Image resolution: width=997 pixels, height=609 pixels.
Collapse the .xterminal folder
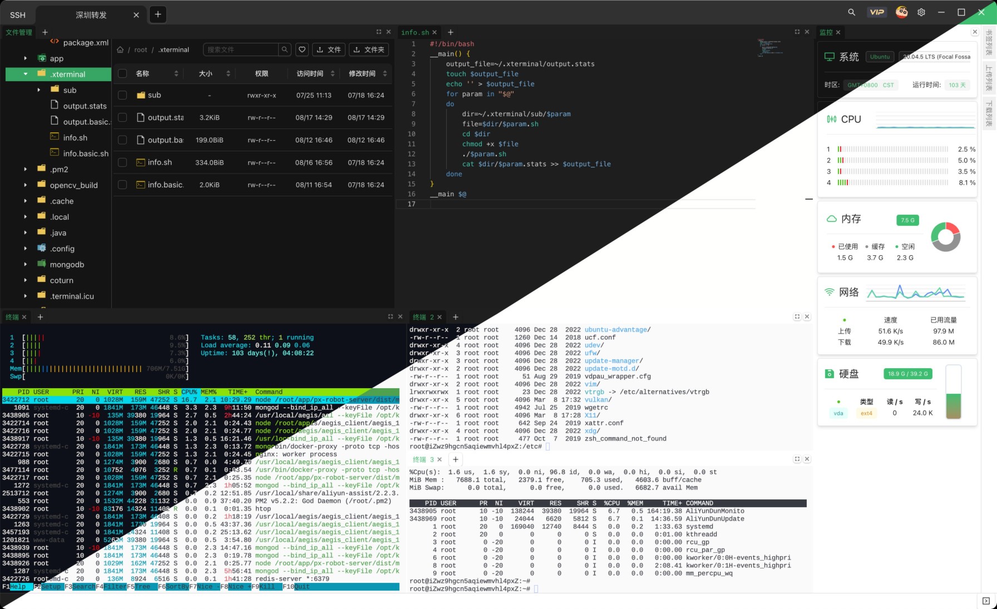click(x=25, y=74)
